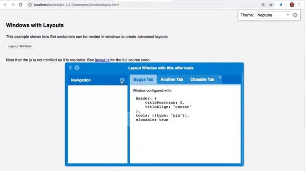Click the 'Windows with Layouts' heading
This screenshot has height=171, width=305.
tap(35, 25)
